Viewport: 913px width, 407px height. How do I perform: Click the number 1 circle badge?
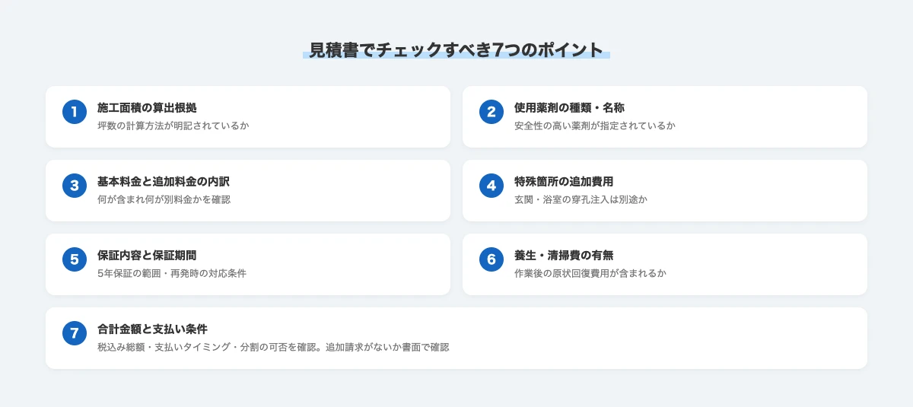[75, 113]
